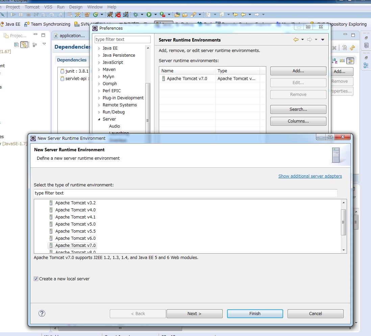Click the green Run button in toolbar
The image size is (371, 336).
tap(149, 15)
